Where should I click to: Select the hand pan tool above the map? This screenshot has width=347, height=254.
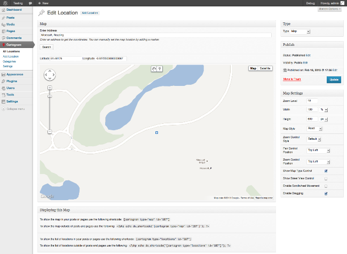[x=154, y=68]
